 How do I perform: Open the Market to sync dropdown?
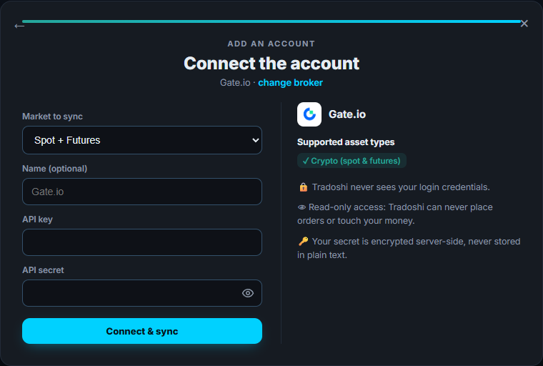click(142, 140)
